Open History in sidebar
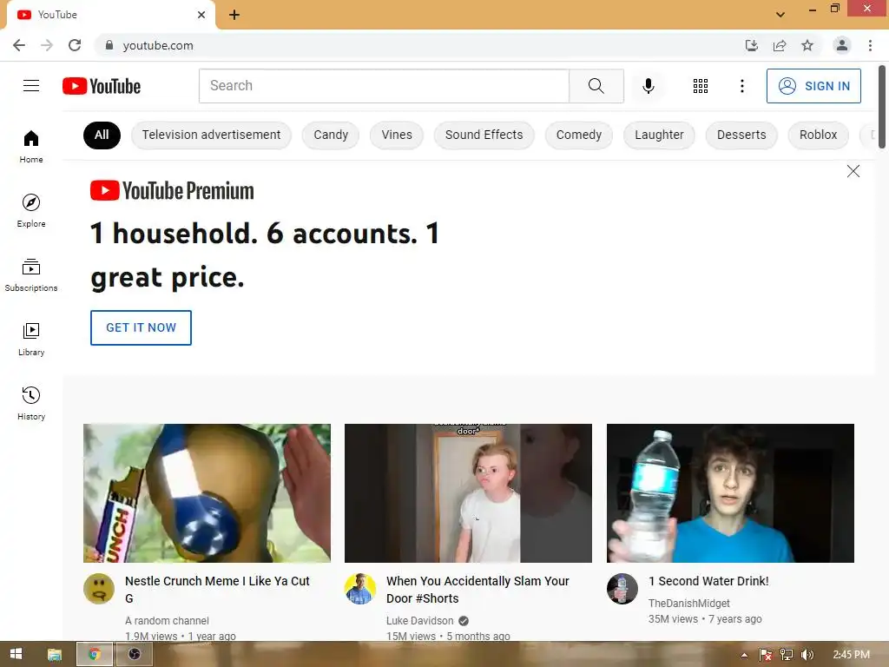889x667 pixels. tap(31, 403)
